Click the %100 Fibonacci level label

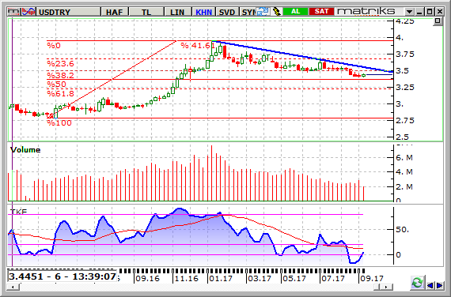point(59,123)
